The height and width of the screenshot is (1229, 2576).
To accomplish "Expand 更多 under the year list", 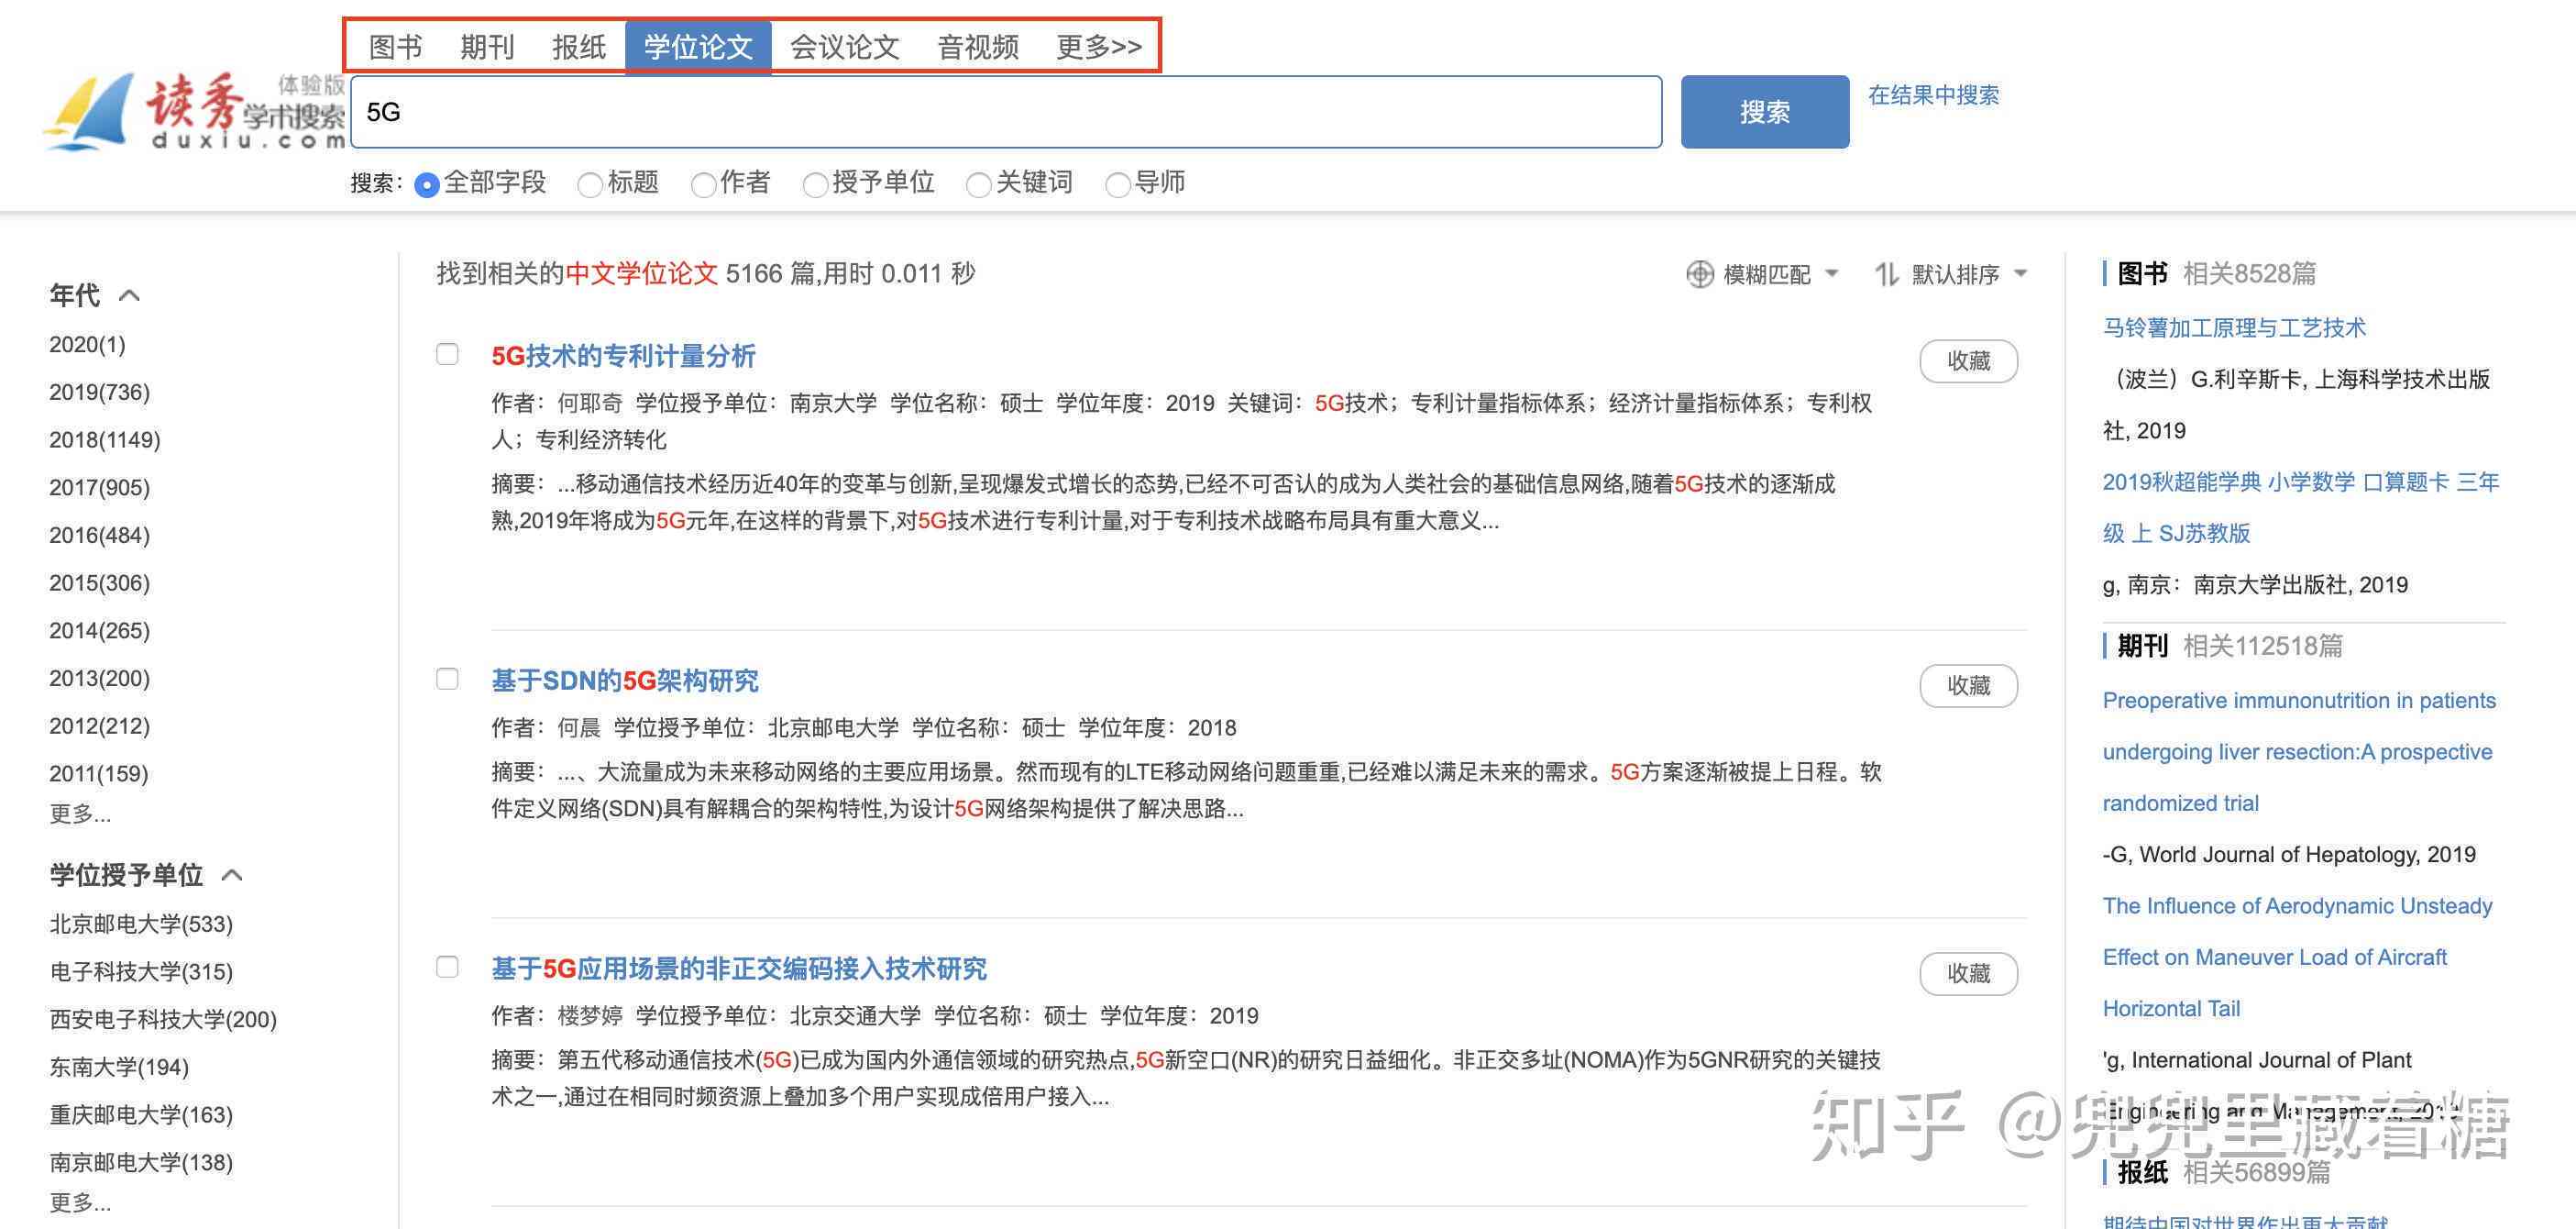I will point(80,814).
